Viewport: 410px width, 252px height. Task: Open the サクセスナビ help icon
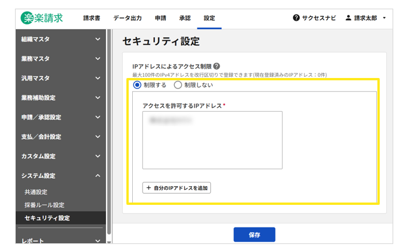pyautogui.click(x=296, y=18)
